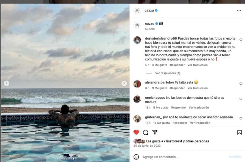Like giufernan_'s comment with the heart

(x=241, y=118)
